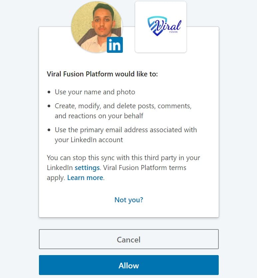The height and width of the screenshot is (278, 257).
Task: Click bullet beside "Use your name and photo"
Action: pos(49,92)
